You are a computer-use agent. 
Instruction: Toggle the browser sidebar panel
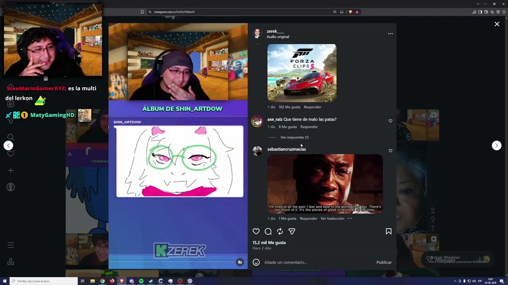480,12
